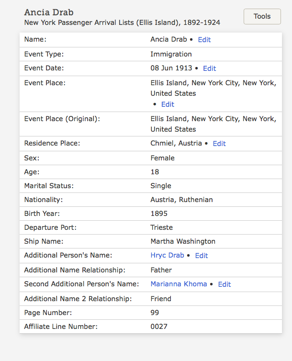The width and height of the screenshot is (292, 361).
Task: Edit the name Ancia Drab
Action: pos(204,40)
